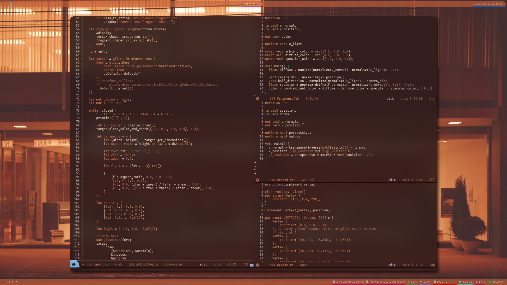The height and width of the screenshot is (285, 507).
Task: Open the edit menu item in fragment.fsh pane
Action: pos(390,98)
